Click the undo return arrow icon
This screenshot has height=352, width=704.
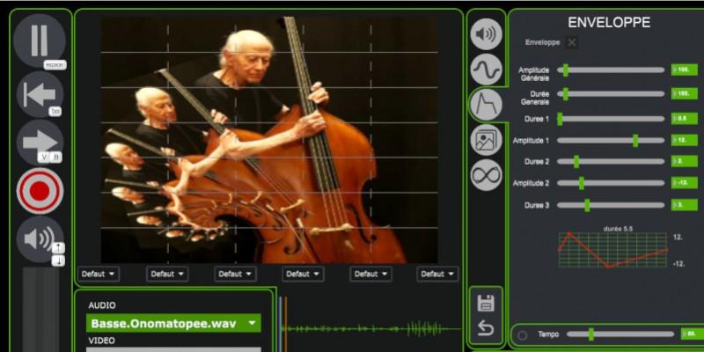[486, 328]
